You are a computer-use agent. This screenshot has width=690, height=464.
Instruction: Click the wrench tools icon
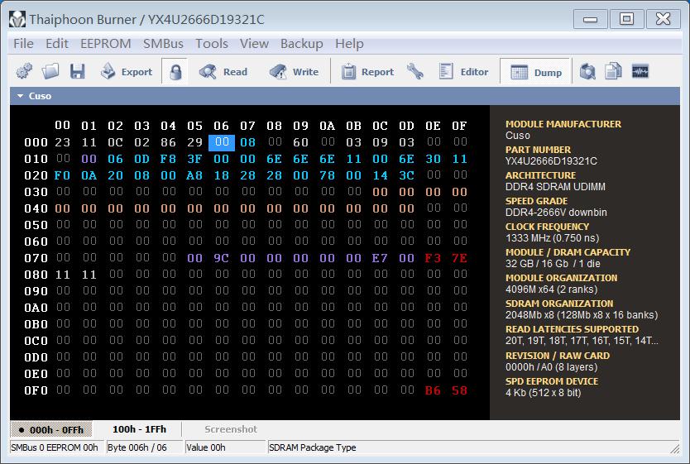pyautogui.click(x=415, y=72)
